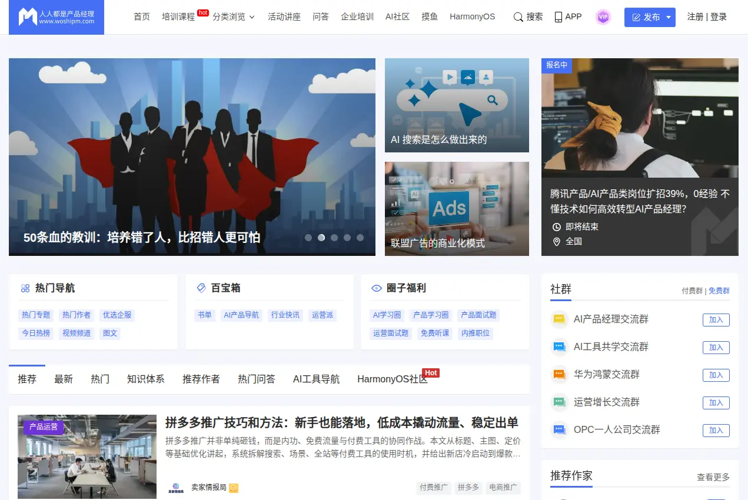Open 问答 in the top nav
The image size is (748, 500).
pyautogui.click(x=321, y=17)
